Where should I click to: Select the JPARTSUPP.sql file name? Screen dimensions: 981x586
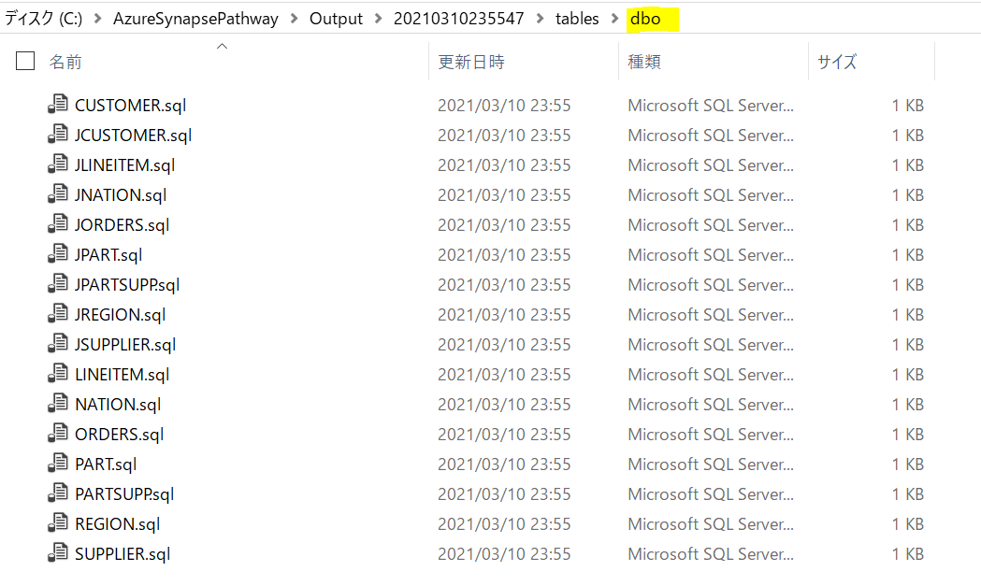[x=127, y=285]
